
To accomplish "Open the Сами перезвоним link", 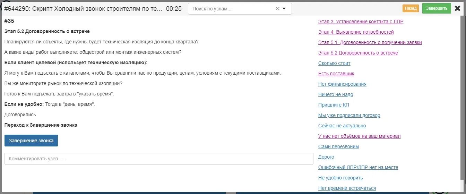I will point(338,146).
